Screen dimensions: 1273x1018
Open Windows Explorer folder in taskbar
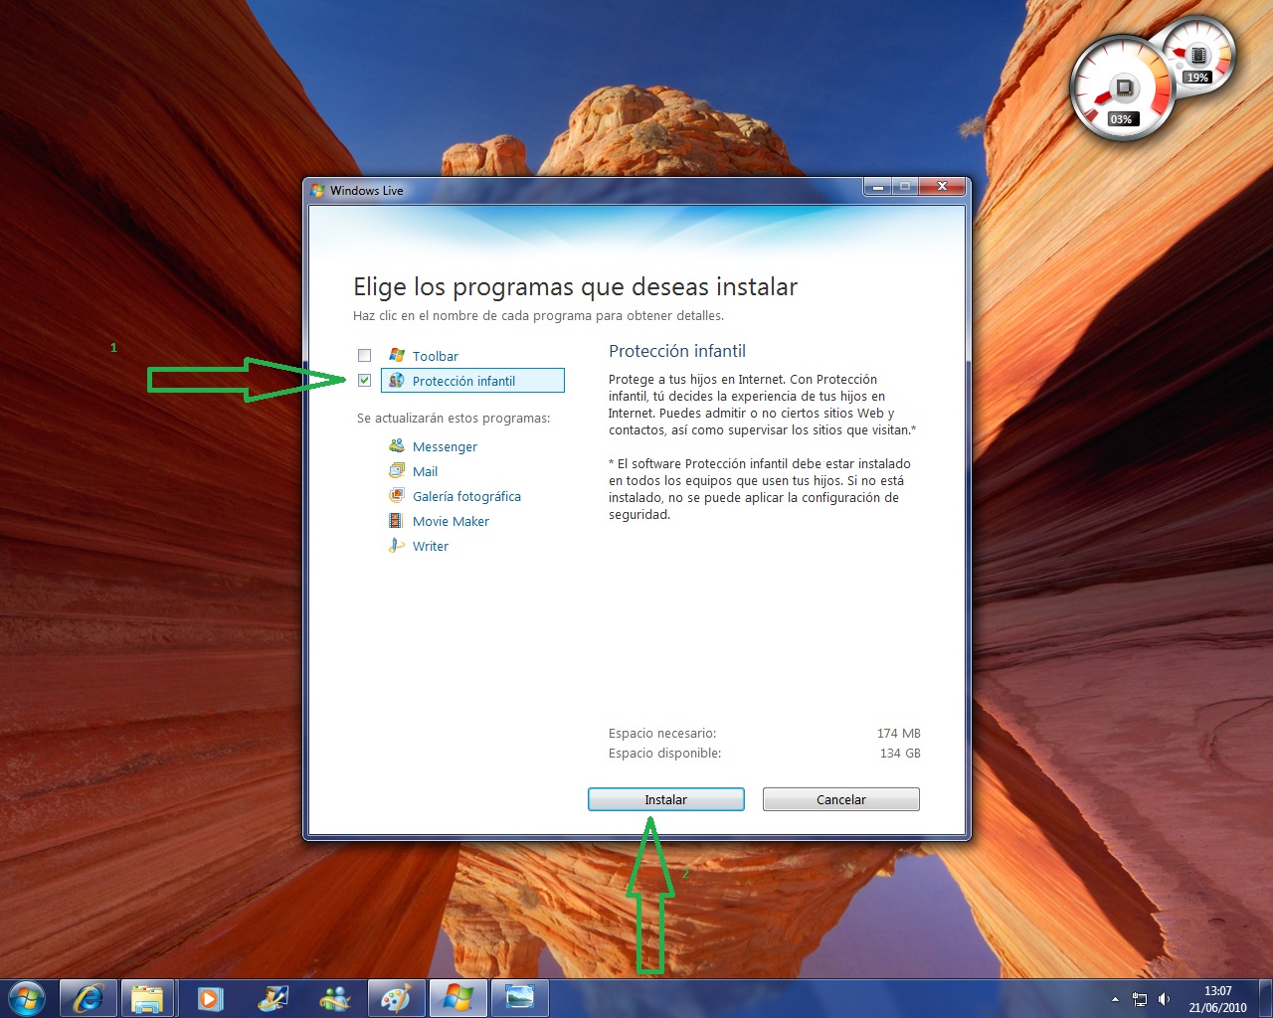pyautogui.click(x=147, y=997)
